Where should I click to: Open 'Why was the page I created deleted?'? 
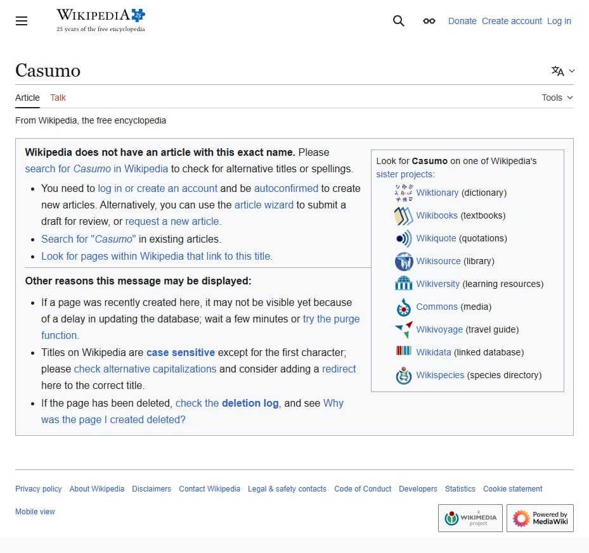[113, 420]
